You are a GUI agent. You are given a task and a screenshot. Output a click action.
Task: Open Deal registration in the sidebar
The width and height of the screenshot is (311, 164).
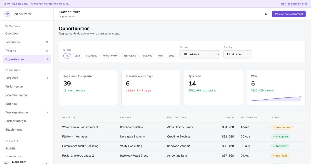(27, 112)
